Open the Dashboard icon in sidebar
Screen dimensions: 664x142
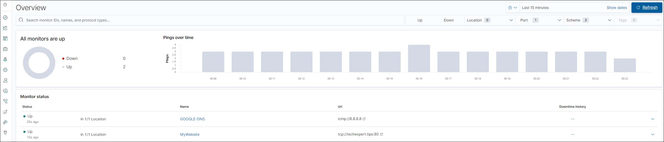[x=5, y=38]
